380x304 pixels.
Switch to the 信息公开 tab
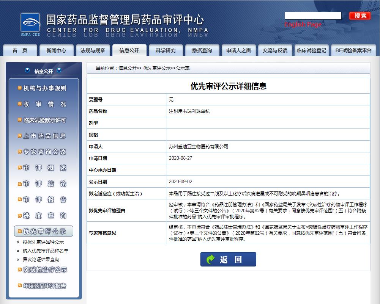coord(129,50)
